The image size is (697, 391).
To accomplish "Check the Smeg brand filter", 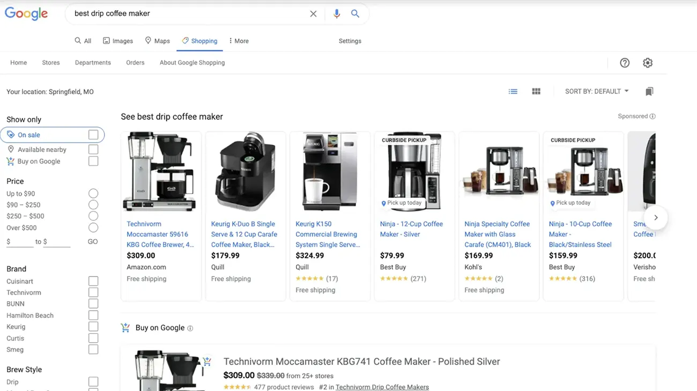I will (93, 349).
